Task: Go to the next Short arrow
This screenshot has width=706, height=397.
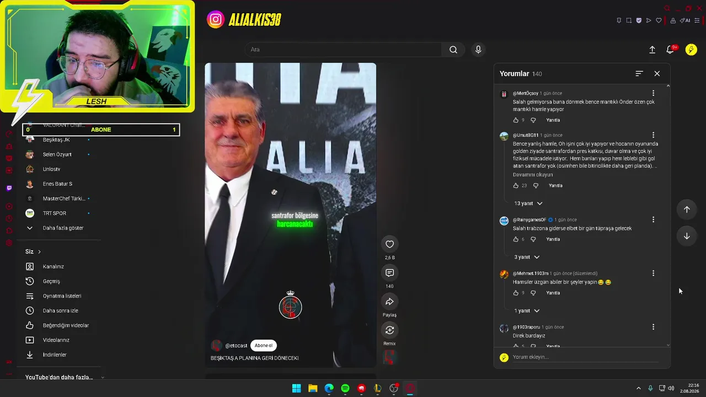Action: point(687,236)
